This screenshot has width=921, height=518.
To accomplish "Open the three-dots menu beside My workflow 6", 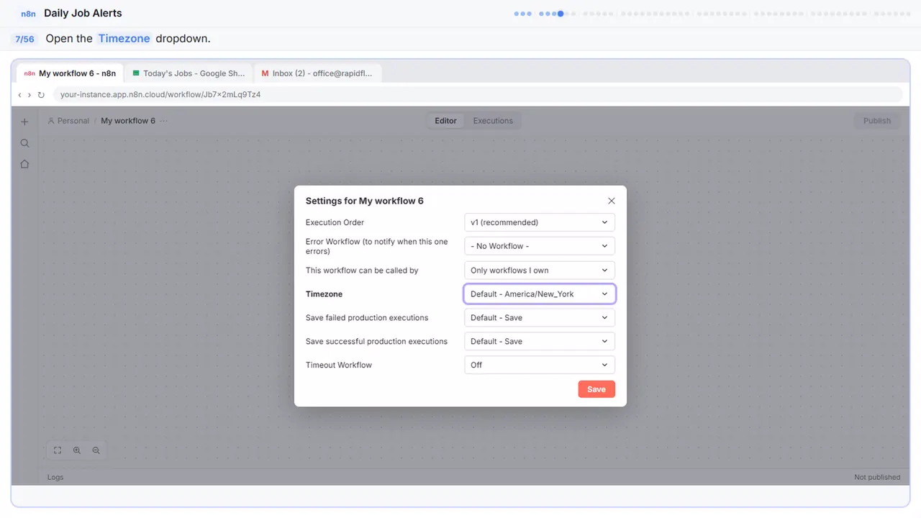I will tap(164, 121).
